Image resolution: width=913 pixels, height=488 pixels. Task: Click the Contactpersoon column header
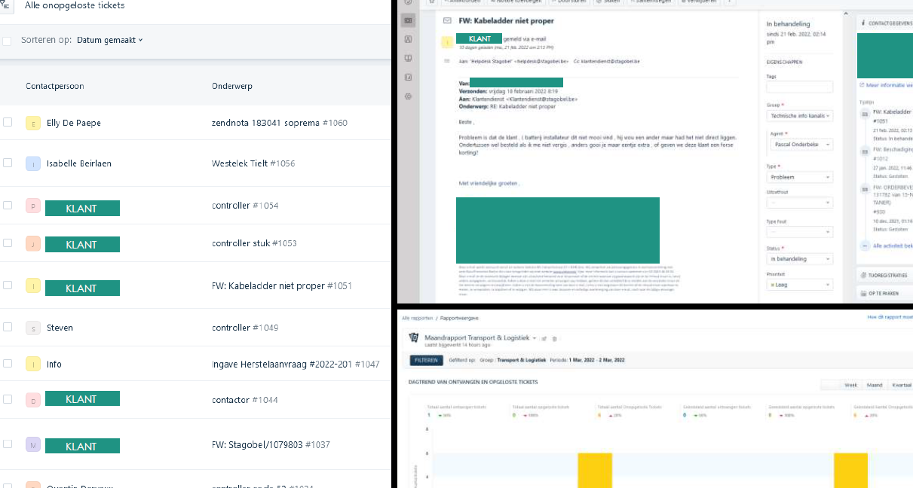(x=54, y=86)
